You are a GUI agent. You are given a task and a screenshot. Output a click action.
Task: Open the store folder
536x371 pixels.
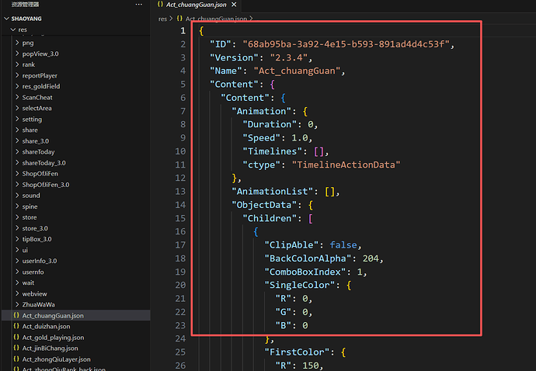pyautogui.click(x=30, y=217)
